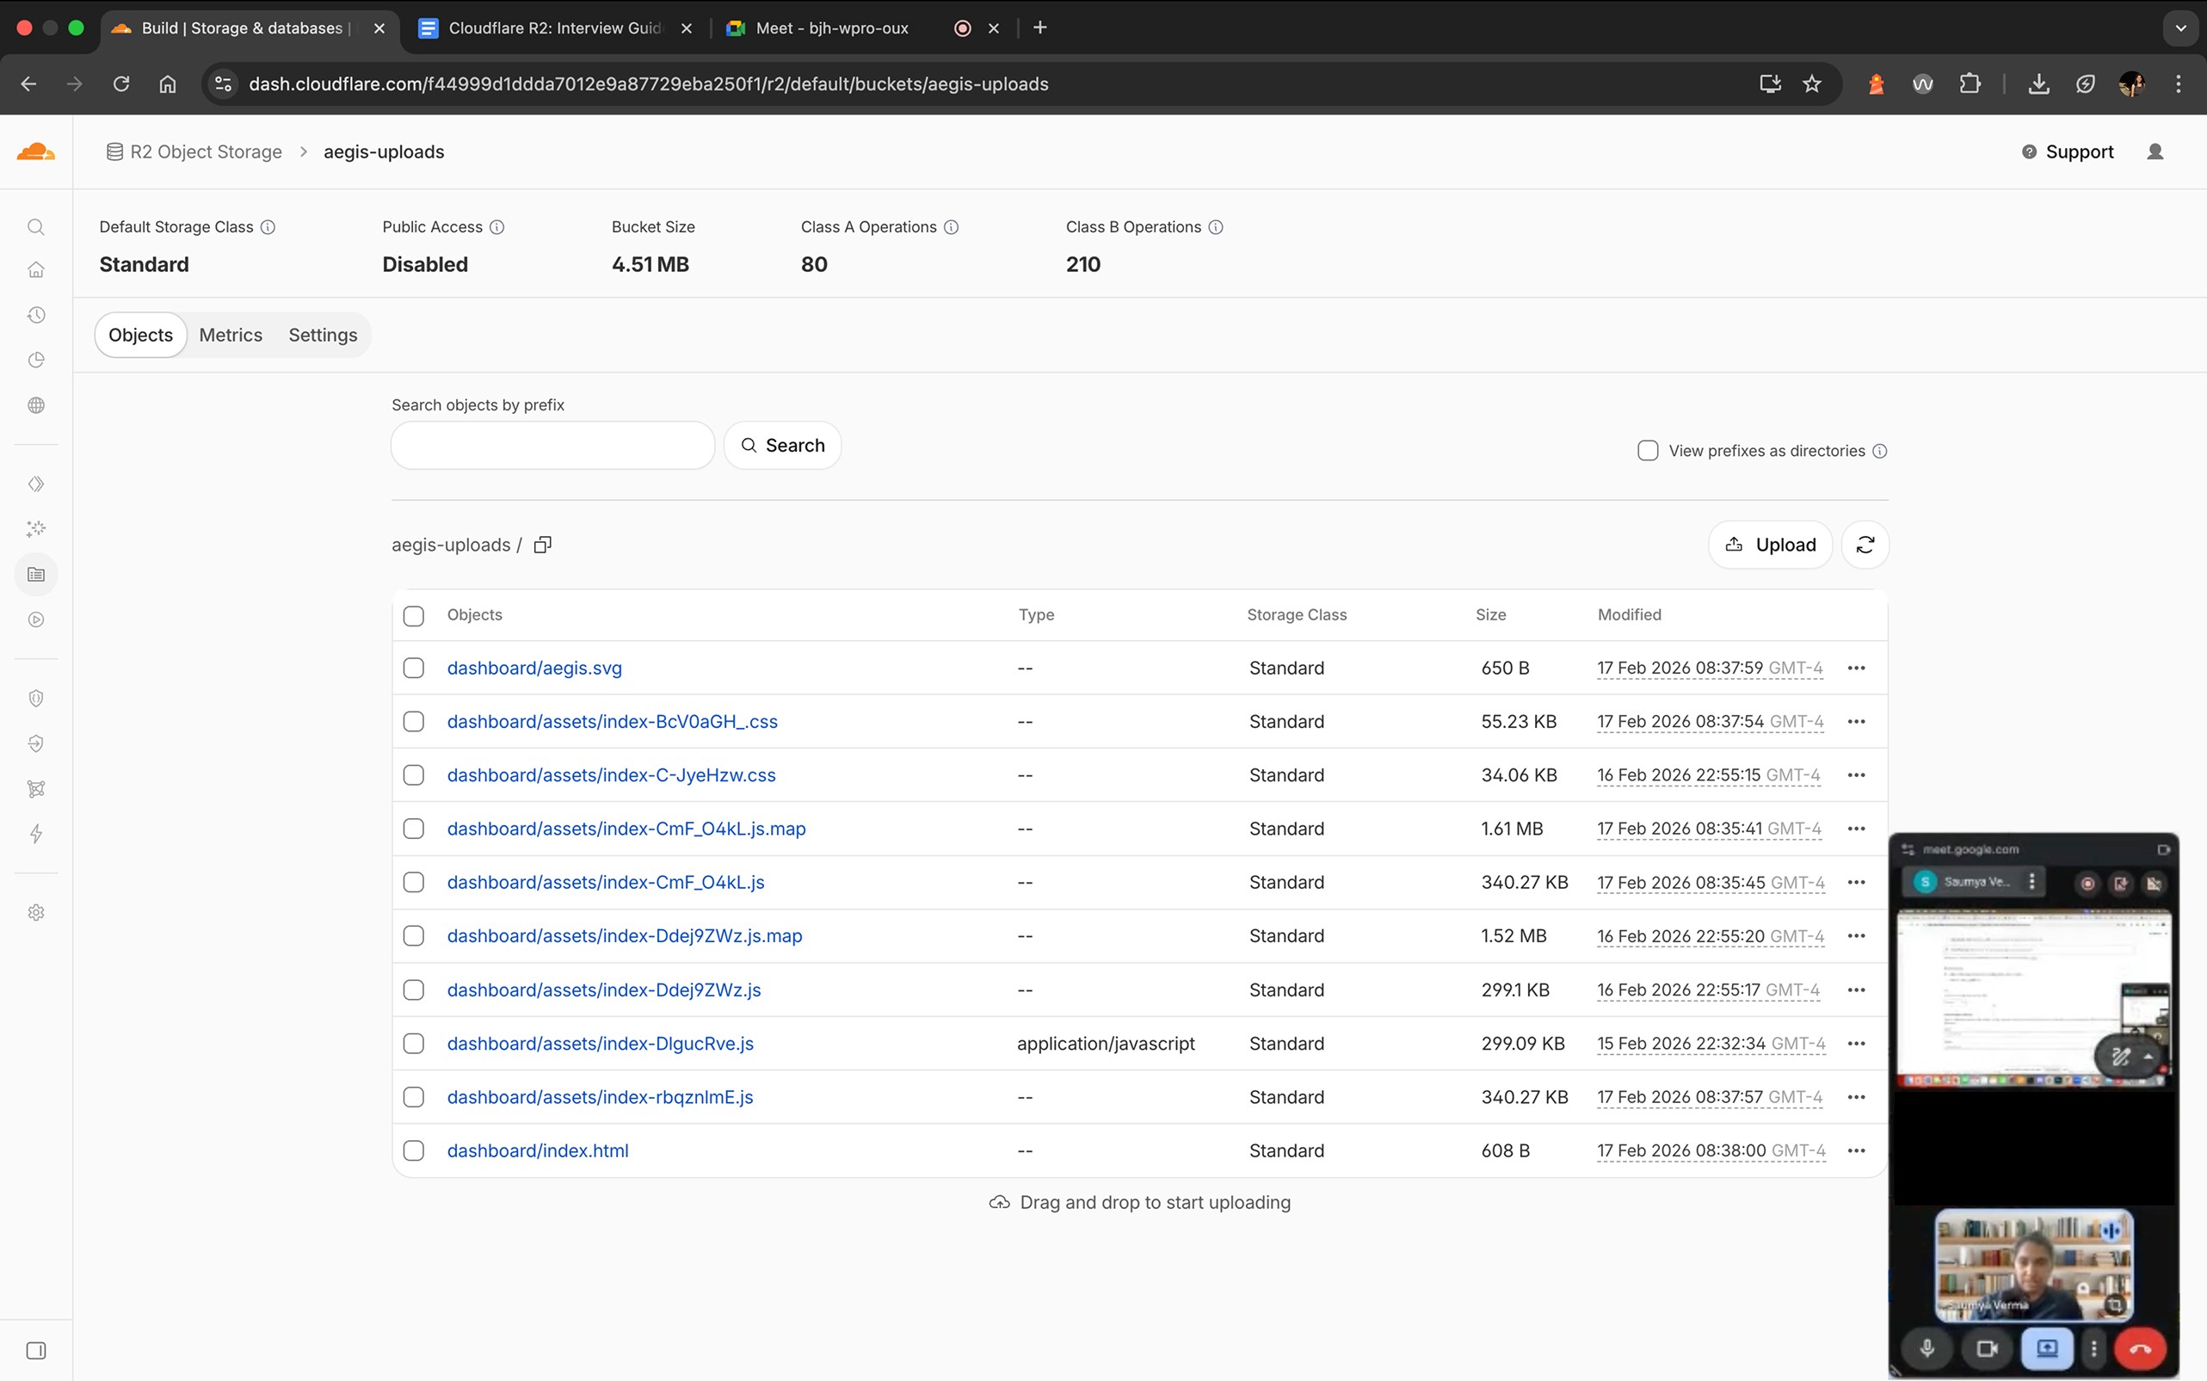Click the refresh objects icon beside Upload
The width and height of the screenshot is (2207, 1381).
tap(1865, 545)
